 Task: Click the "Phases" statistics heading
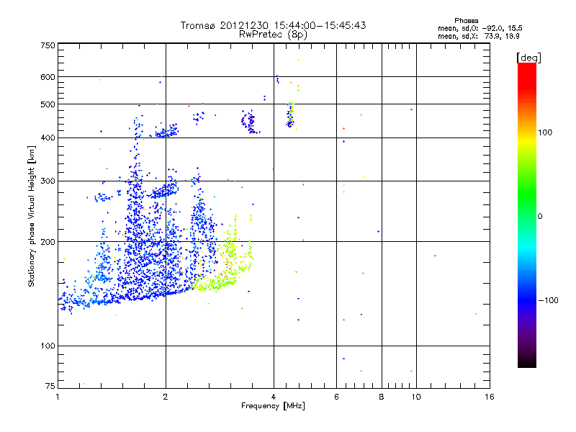(466, 21)
